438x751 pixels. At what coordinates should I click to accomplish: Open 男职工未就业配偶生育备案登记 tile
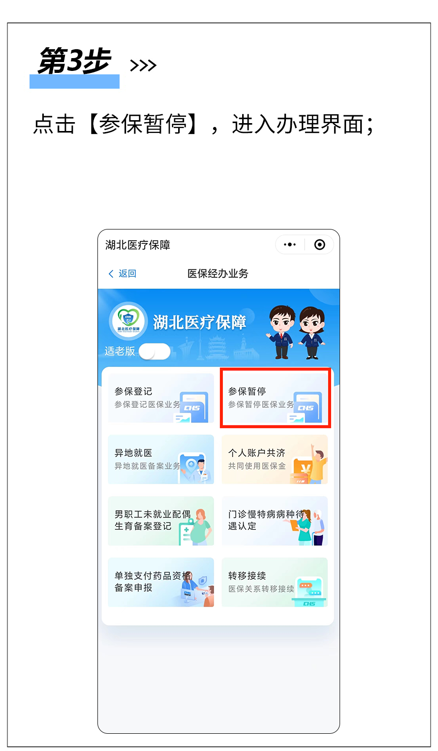tap(161, 521)
